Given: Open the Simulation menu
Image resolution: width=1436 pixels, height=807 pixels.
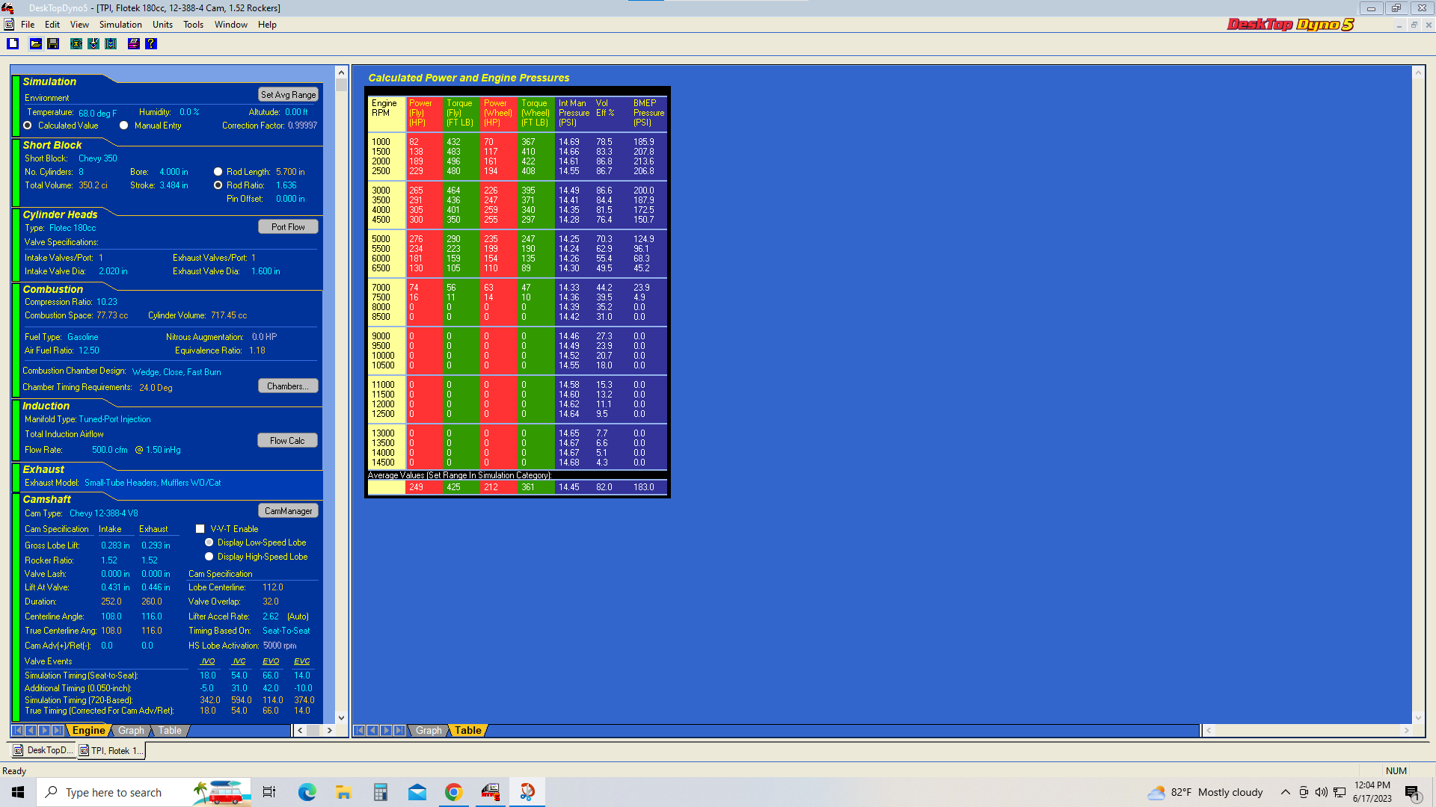Looking at the screenshot, I should 120,25.
